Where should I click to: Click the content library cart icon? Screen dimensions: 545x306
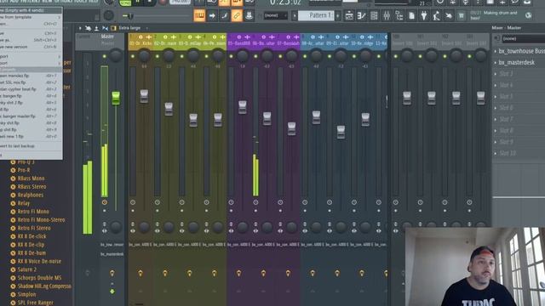[x=462, y=15]
